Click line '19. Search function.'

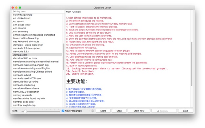80,71
